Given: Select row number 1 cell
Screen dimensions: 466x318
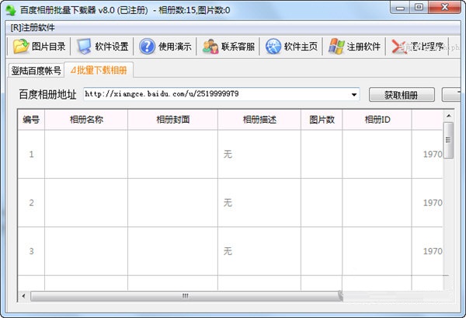Looking at the screenshot, I should click(31, 154).
